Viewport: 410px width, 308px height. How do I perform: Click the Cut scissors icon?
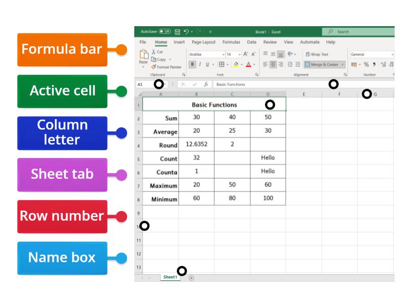pos(154,52)
